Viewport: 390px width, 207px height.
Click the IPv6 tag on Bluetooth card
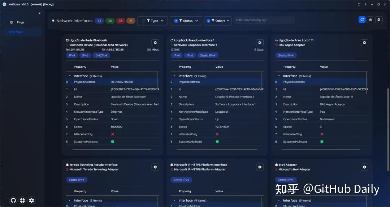85,55
